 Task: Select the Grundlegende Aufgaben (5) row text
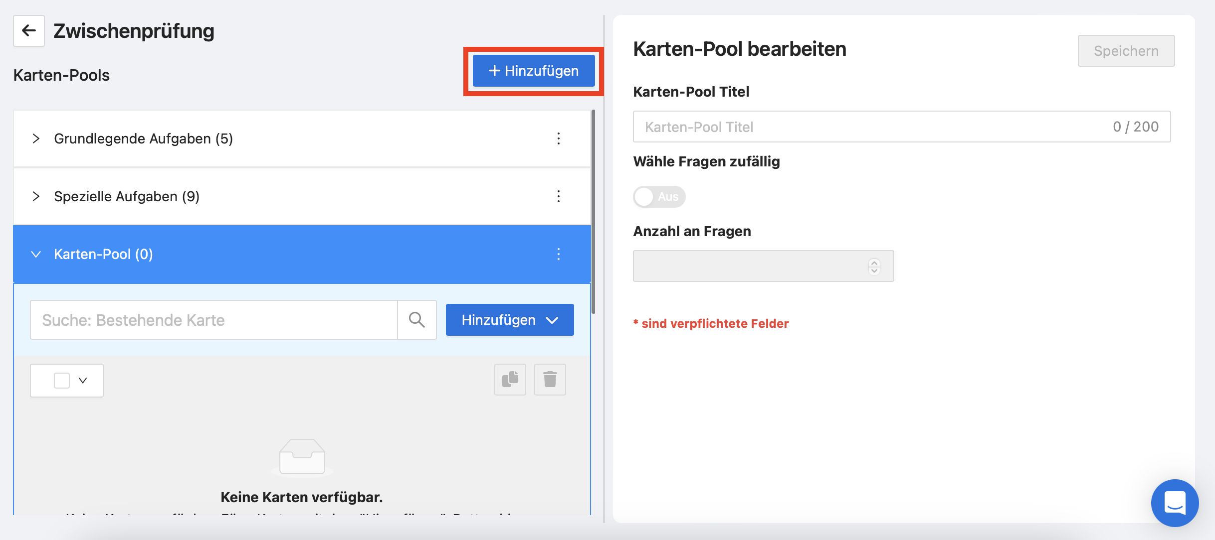pos(144,138)
